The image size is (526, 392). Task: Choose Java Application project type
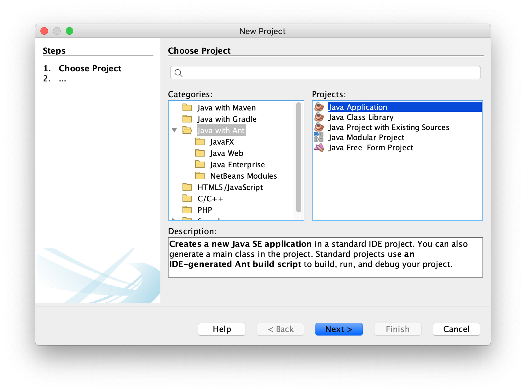[405, 107]
